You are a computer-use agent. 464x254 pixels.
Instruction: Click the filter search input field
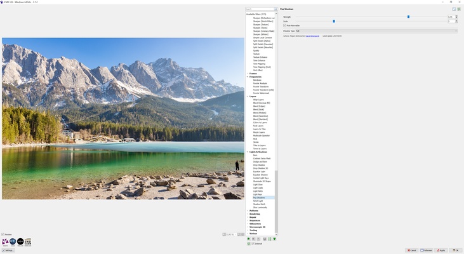click(260, 9)
